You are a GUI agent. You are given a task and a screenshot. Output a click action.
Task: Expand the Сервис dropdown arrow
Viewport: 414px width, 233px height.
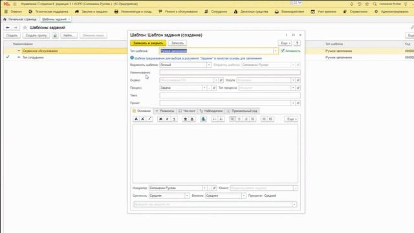coord(216,80)
